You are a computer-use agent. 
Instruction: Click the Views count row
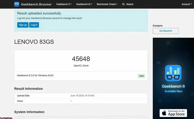click(81, 101)
